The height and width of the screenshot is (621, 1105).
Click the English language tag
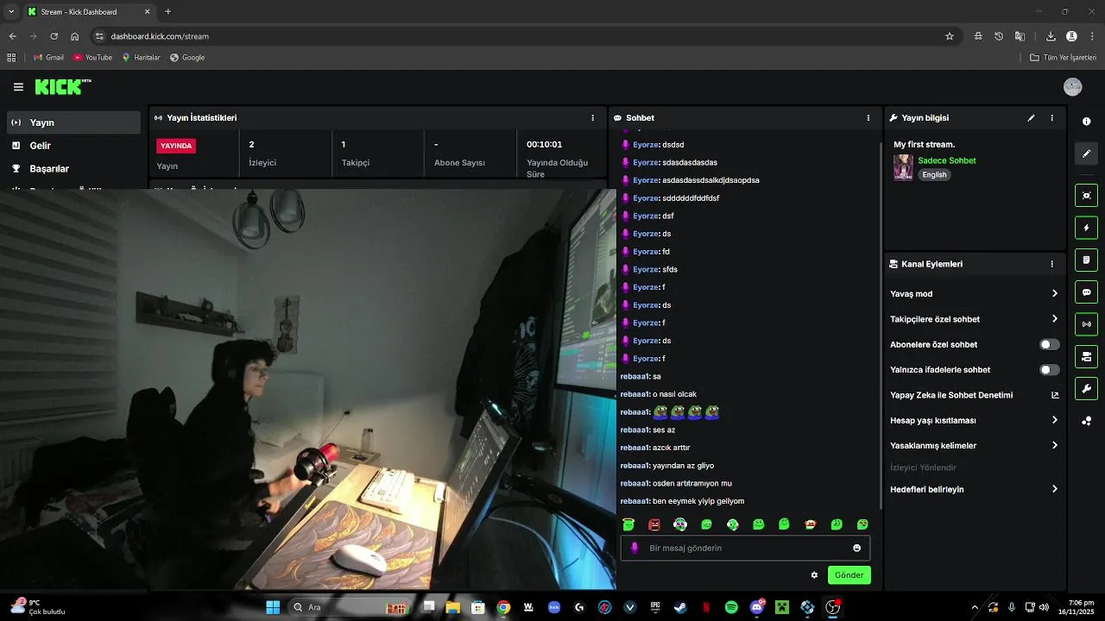(934, 174)
